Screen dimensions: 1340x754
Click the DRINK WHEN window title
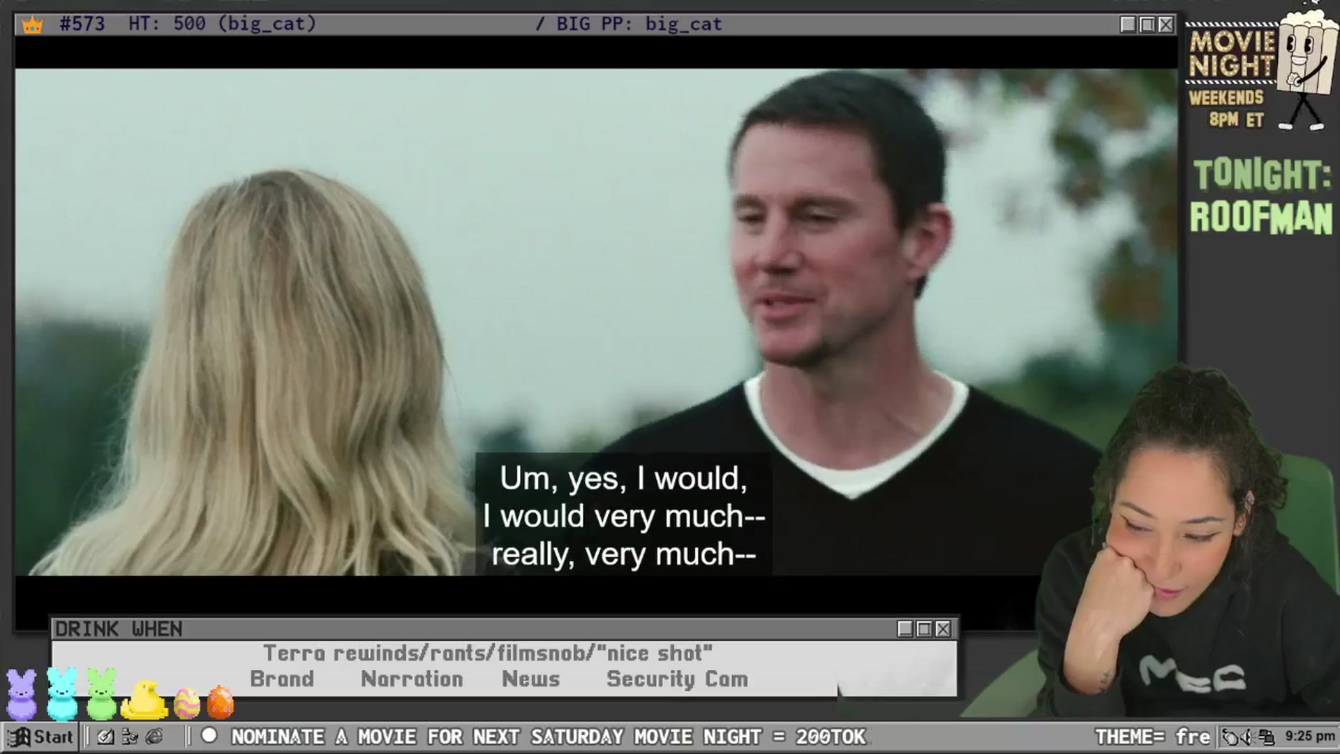pos(119,629)
